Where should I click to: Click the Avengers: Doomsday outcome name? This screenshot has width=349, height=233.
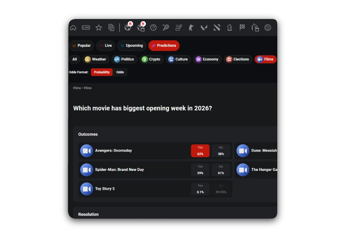tap(114, 151)
